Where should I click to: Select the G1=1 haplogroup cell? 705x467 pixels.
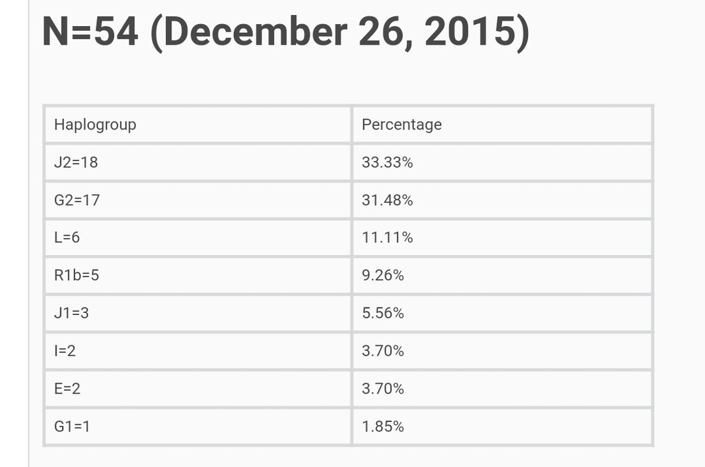coord(198,426)
